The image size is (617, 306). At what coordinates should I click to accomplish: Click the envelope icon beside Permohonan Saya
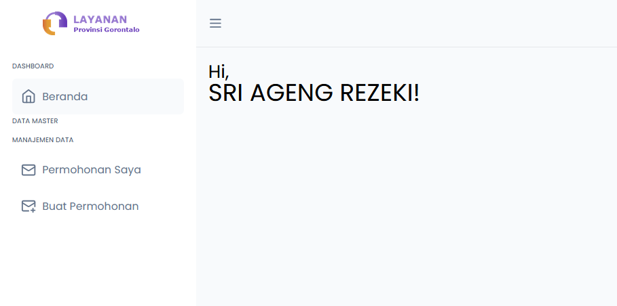(x=29, y=170)
